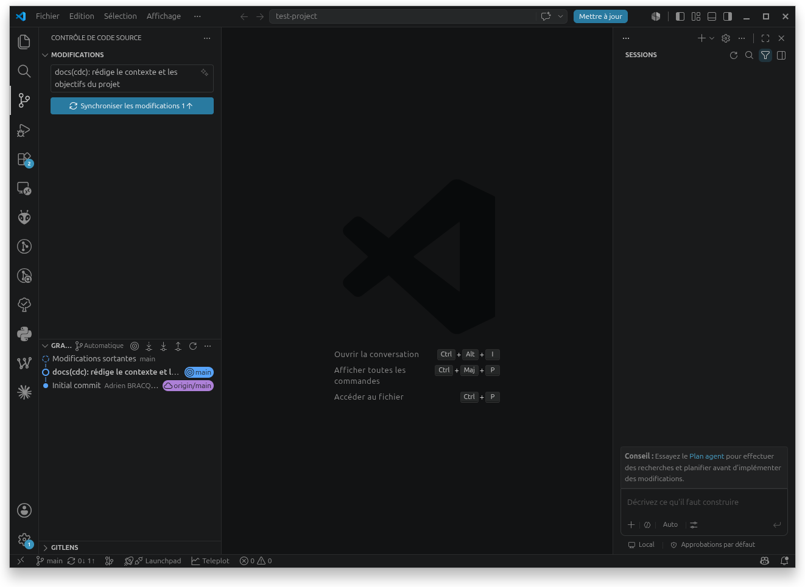Image resolution: width=805 pixels, height=587 pixels.
Task: Toggle the bottom panel layout button
Action: pyautogui.click(x=712, y=16)
